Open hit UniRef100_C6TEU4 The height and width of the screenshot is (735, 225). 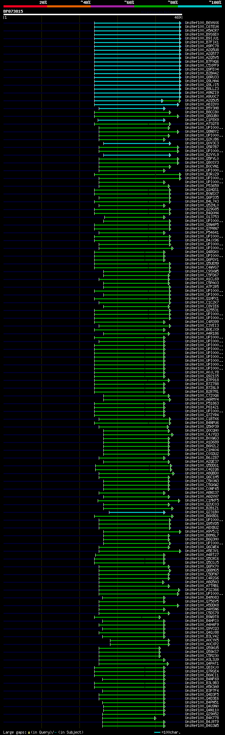pyautogui.click(x=202, y=27)
